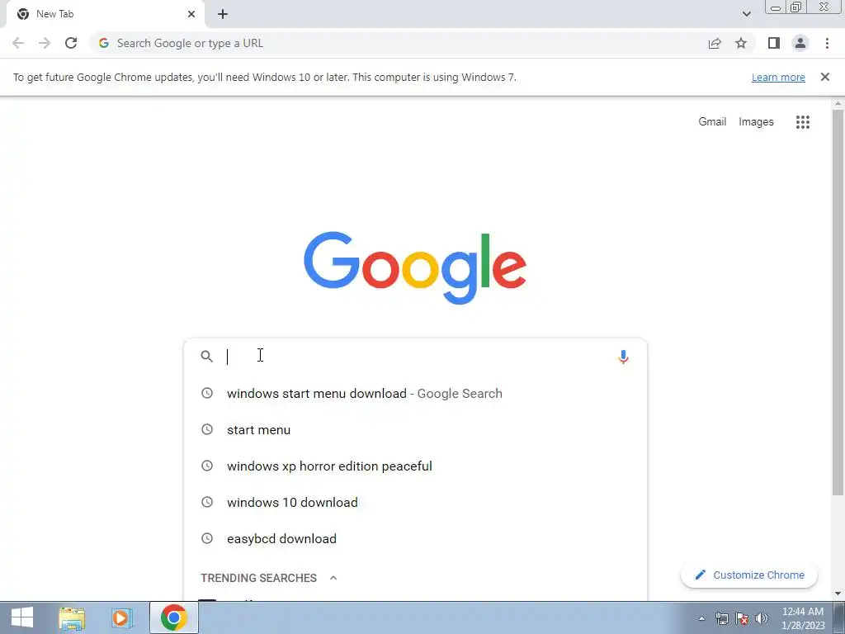This screenshot has width=845, height=634.
Task: Click Customize Chrome button
Action: [x=749, y=575]
